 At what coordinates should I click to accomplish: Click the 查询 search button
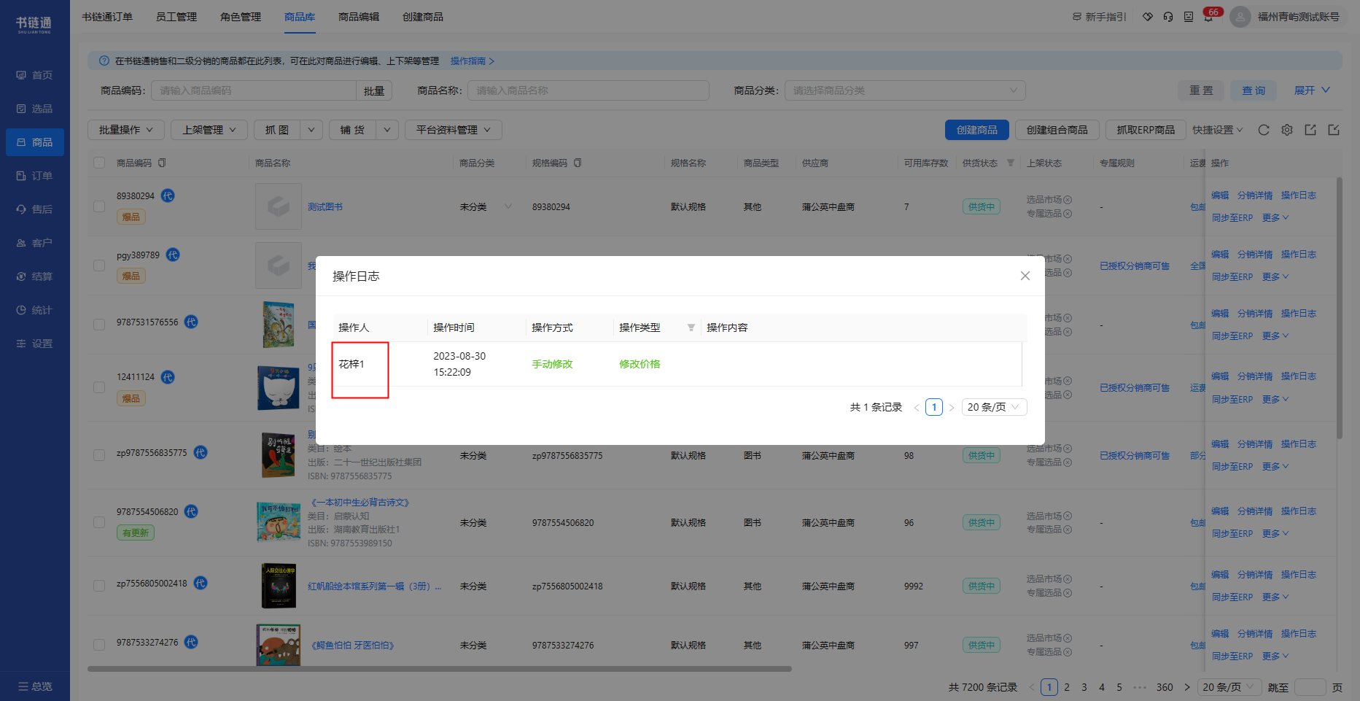coord(1254,90)
